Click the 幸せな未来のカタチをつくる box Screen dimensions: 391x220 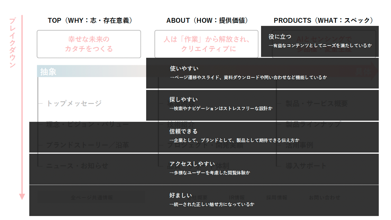tap(89, 44)
